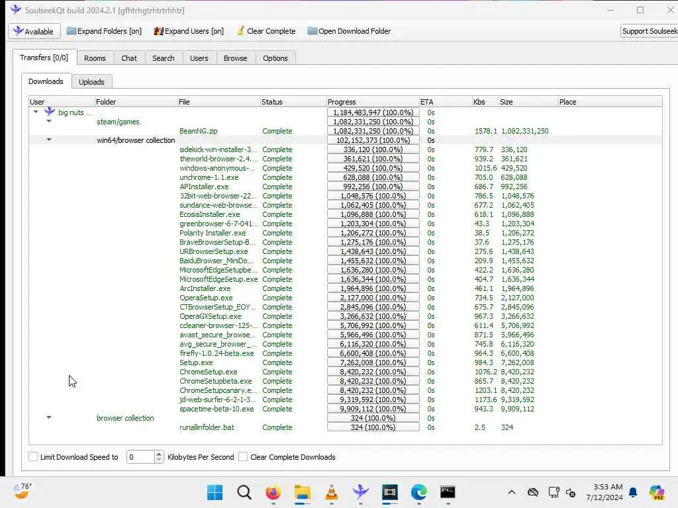Viewport: 678px width, 508px height.
Task: Open File Explorer from taskbar
Action: pyautogui.click(x=302, y=492)
